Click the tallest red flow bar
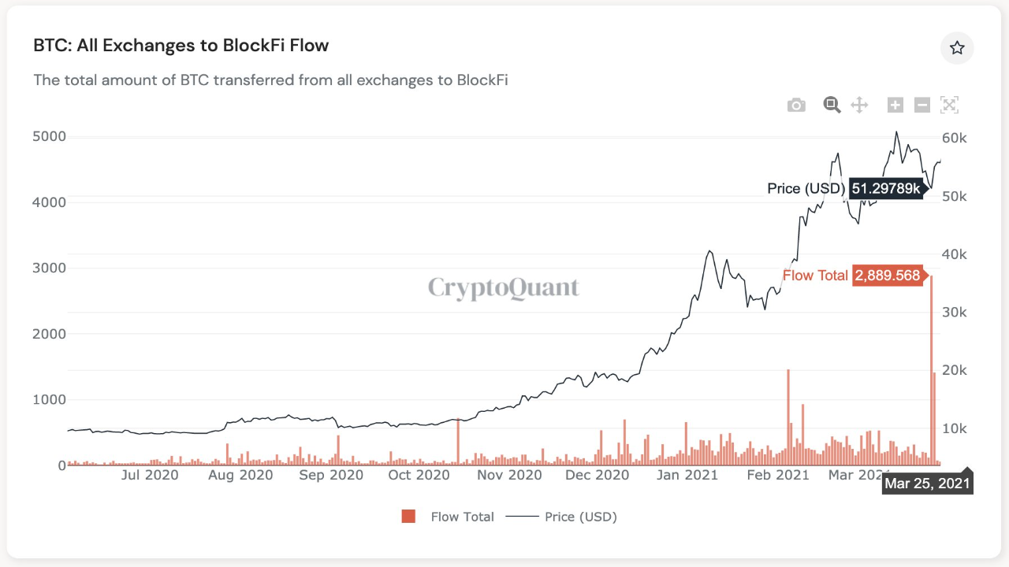Viewport: 1009px width, 567px height. 930,370
